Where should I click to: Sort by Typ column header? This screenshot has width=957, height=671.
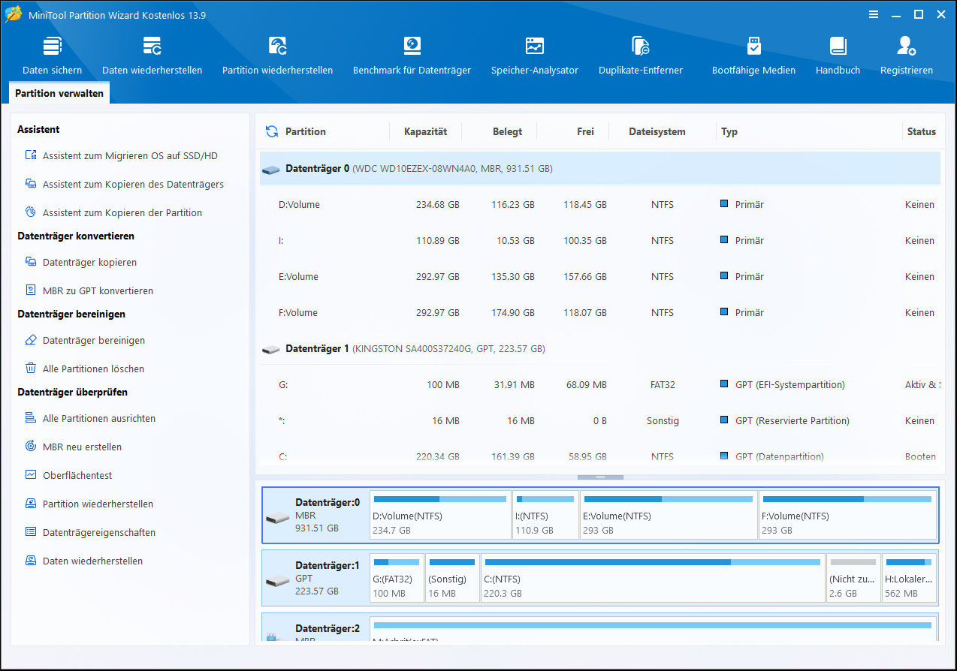[729, 131]
